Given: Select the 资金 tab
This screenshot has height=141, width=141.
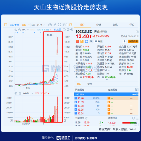Looking at the screenshot, I should pos(90,84).
